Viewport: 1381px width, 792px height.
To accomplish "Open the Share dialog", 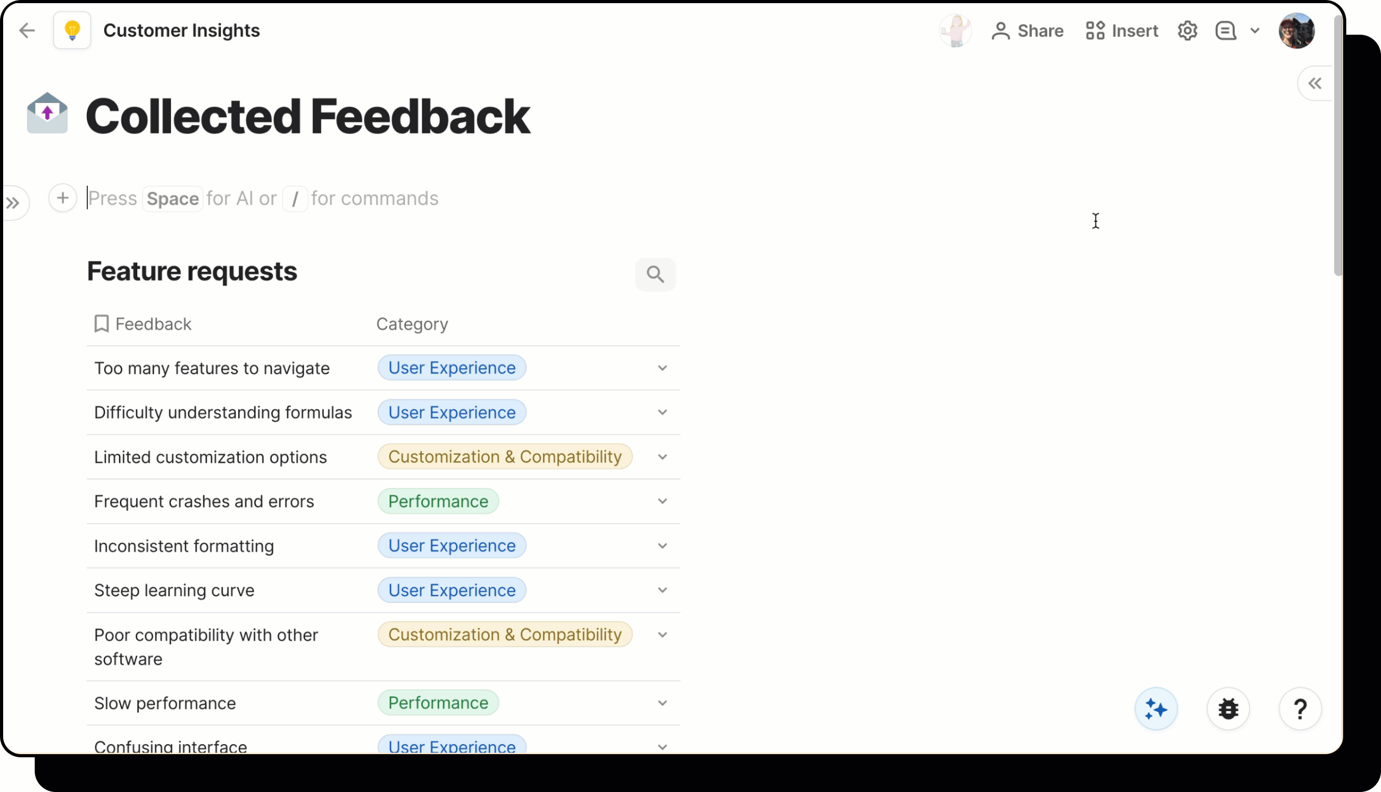I will point(1028,31).
